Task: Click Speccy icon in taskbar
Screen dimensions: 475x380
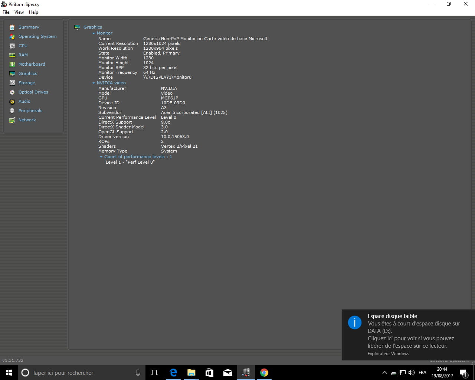Action: [x=246, y=373]
